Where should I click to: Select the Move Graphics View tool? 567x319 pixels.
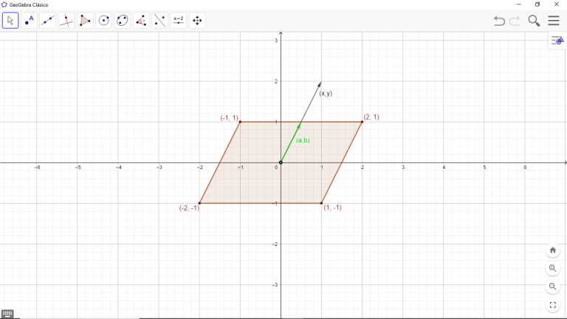point(197,21)
